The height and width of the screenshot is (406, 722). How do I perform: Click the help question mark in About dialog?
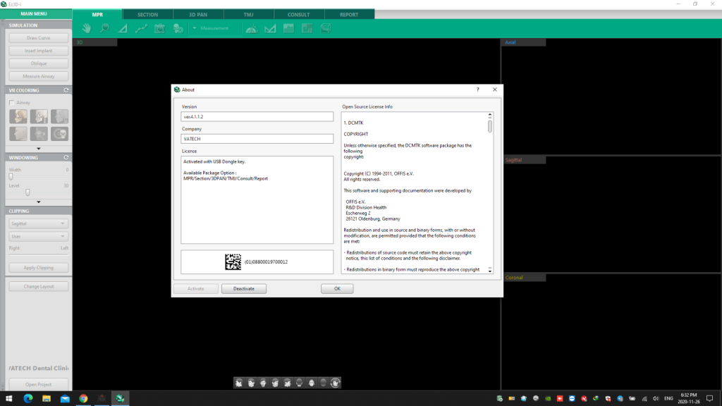tap(477, 90)
